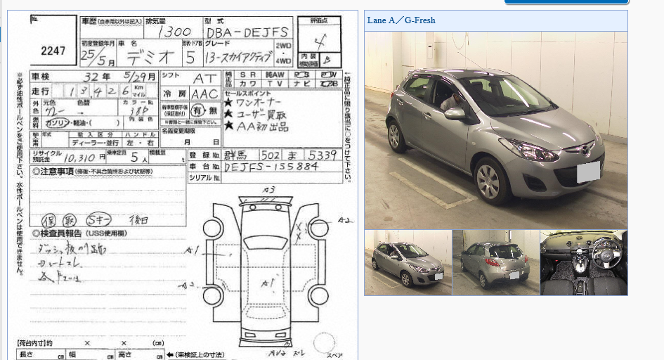This screenshot has width=664, height=360.
Task: Open the rear-view car thumbnail
Action: coord(496,262)
